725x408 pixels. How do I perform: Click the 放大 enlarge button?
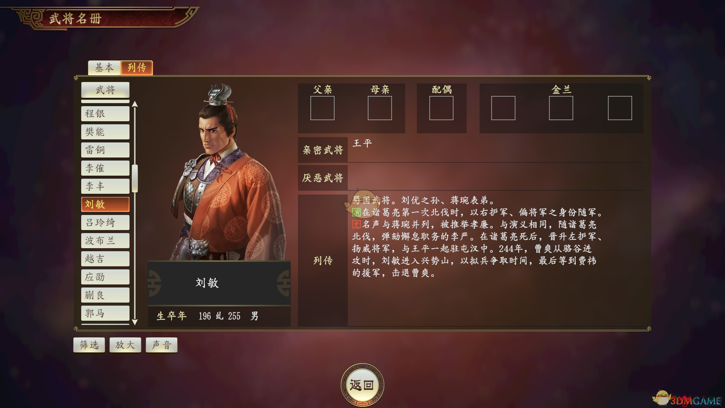(x=125, y=345)
